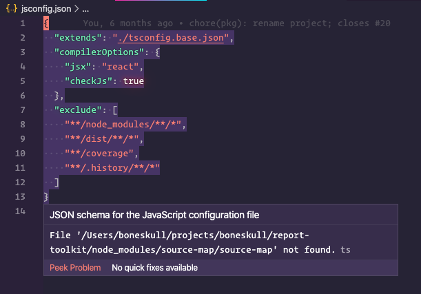Click the "compilerOptions" key
This screenshot has width=421, height=294.
coord(99,52)
